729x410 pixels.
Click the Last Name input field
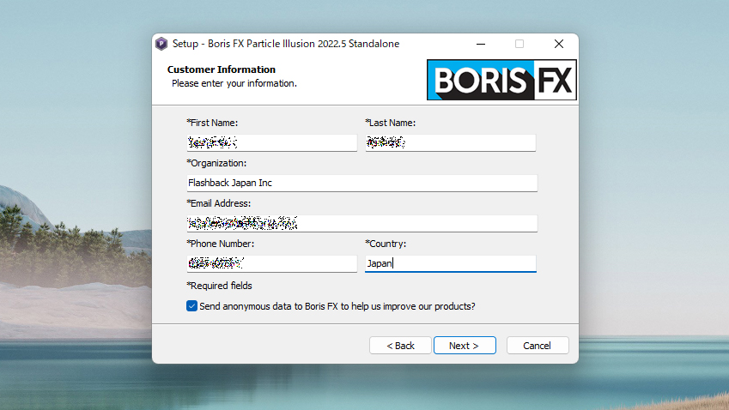pos(451,142)
